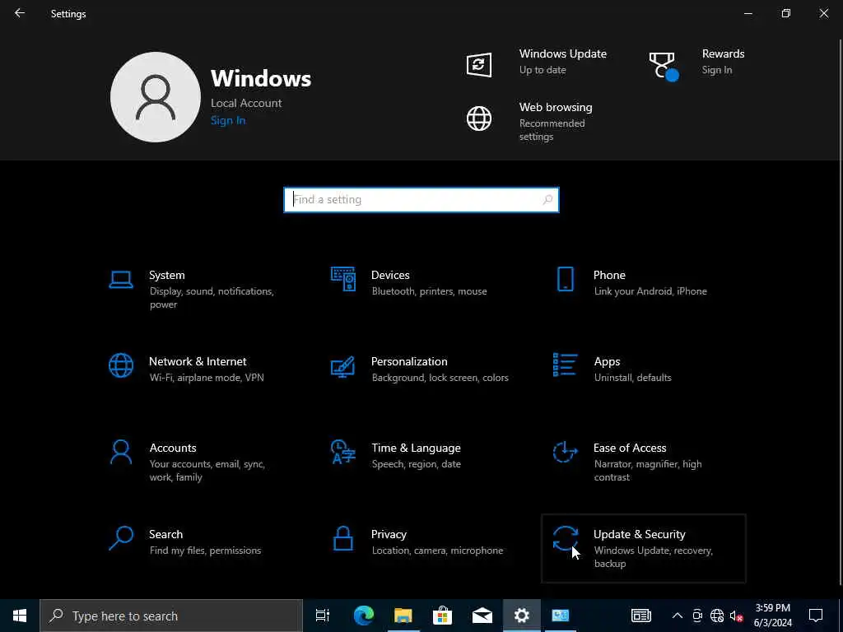The height and width of the screenshot is (632, 843).
Task: Click the Rewards trophy icon
Action: point(664,67)
